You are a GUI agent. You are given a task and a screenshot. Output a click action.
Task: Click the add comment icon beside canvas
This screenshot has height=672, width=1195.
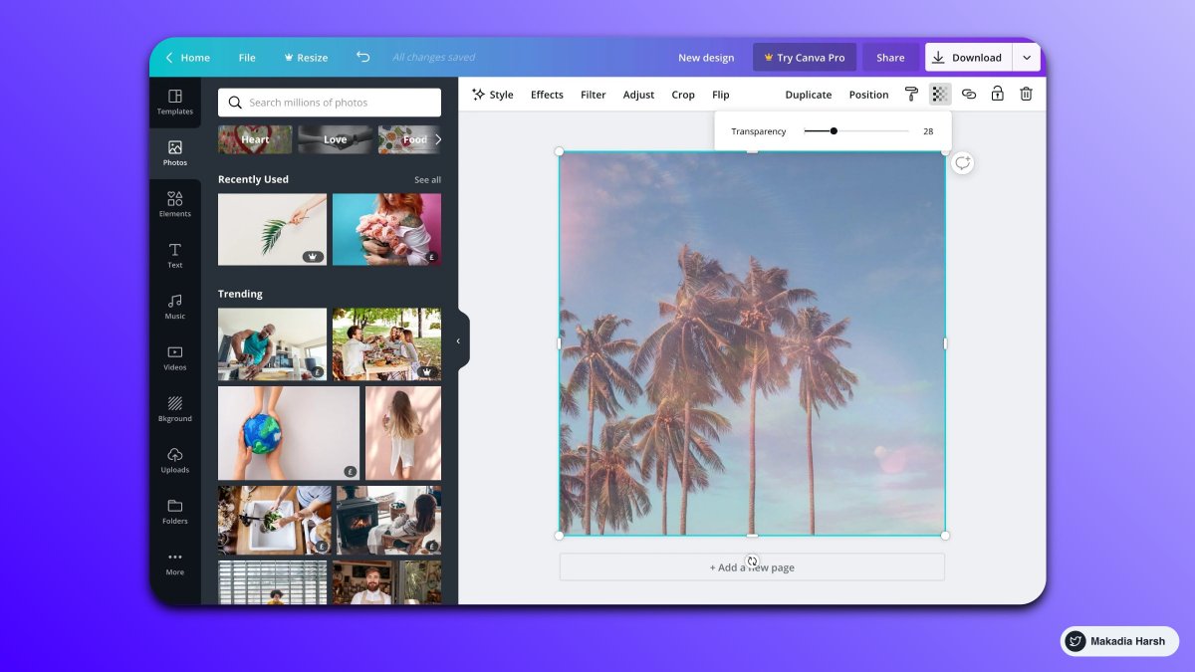[x=962, y=162]
